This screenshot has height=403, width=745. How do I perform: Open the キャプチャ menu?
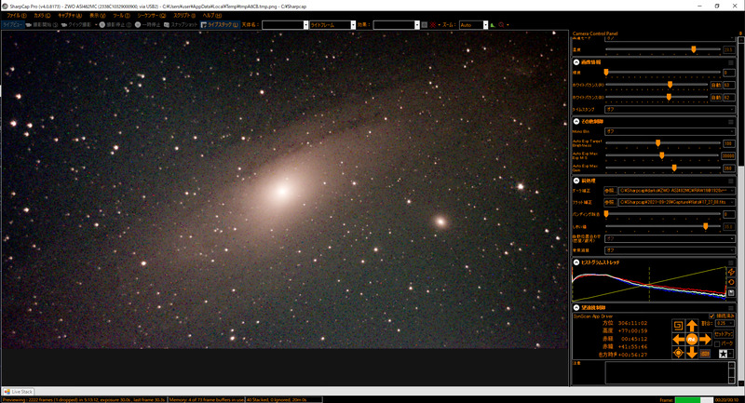tap(70, 15)
